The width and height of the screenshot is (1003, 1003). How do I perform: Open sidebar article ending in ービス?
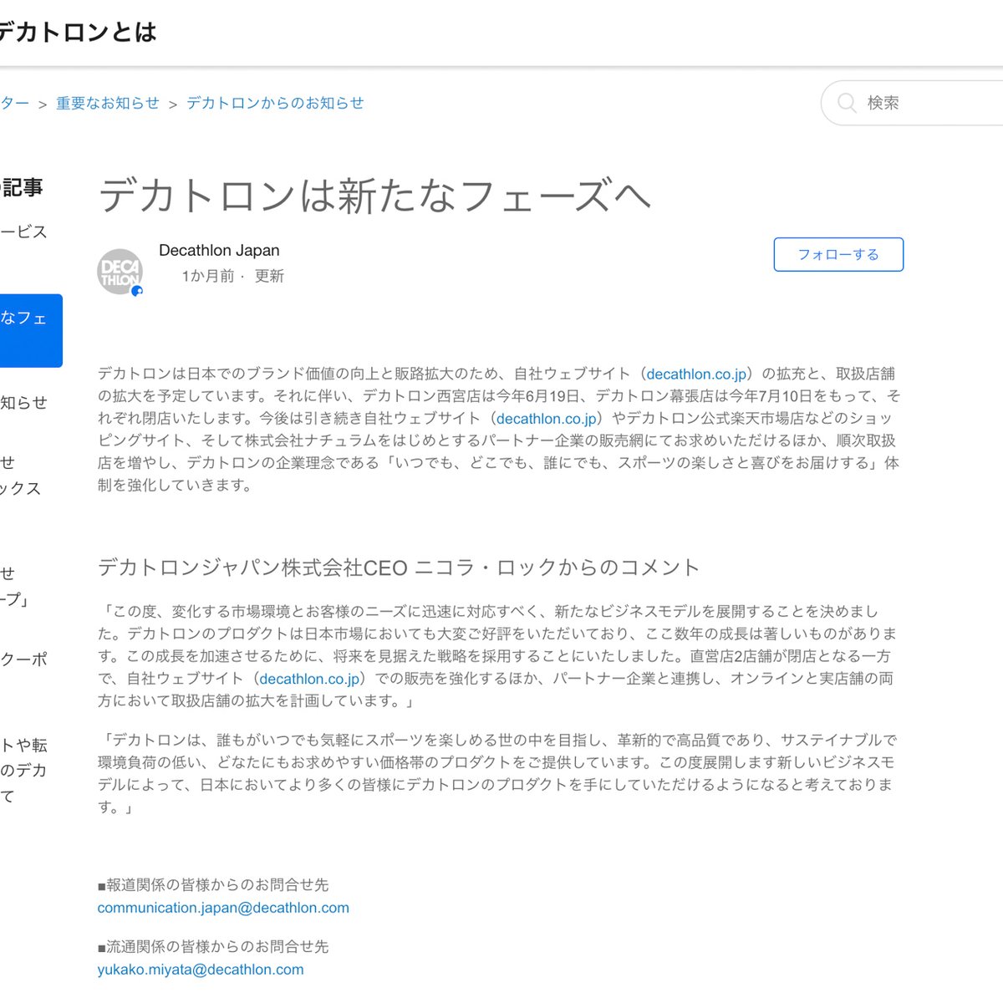[23, 232]
